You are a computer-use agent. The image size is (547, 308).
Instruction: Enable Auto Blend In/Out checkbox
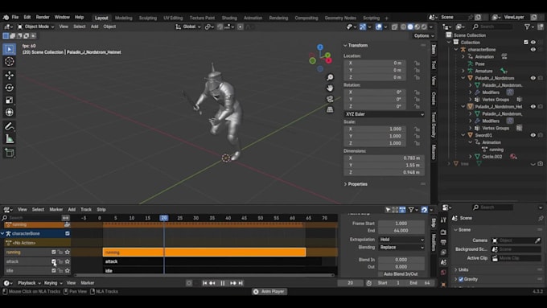[x=380, y=274]
